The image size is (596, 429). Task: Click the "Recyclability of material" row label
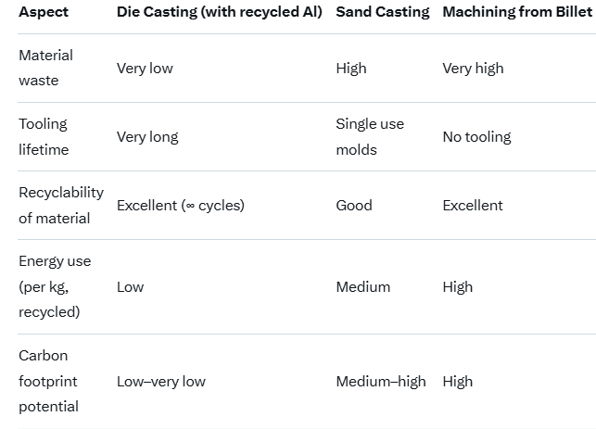click(x=60, y=205)
